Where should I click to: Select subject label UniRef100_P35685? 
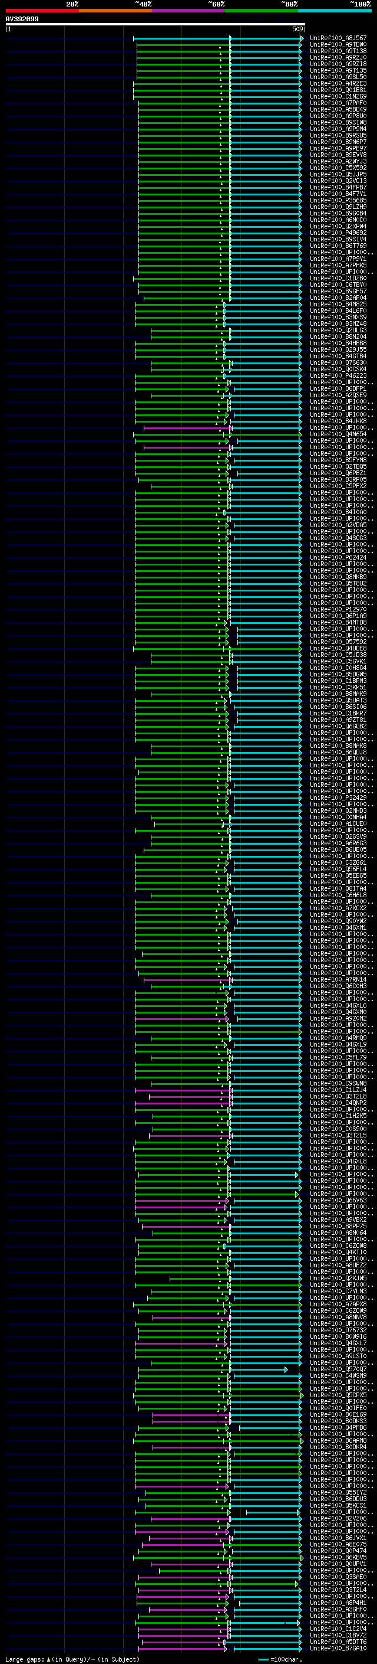338,200
